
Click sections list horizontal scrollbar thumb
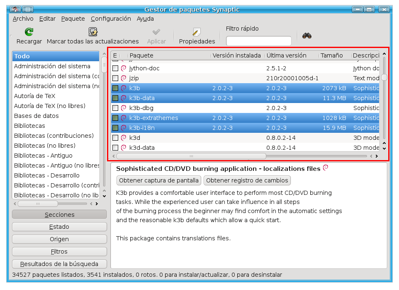38,204
